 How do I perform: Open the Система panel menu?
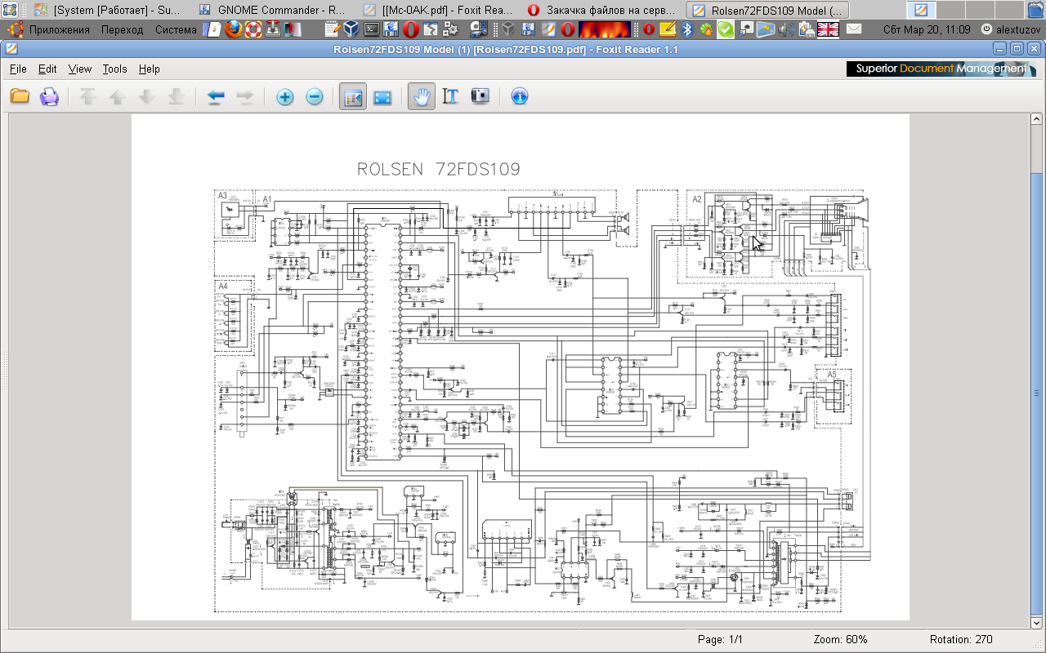(x=176, y=29)
